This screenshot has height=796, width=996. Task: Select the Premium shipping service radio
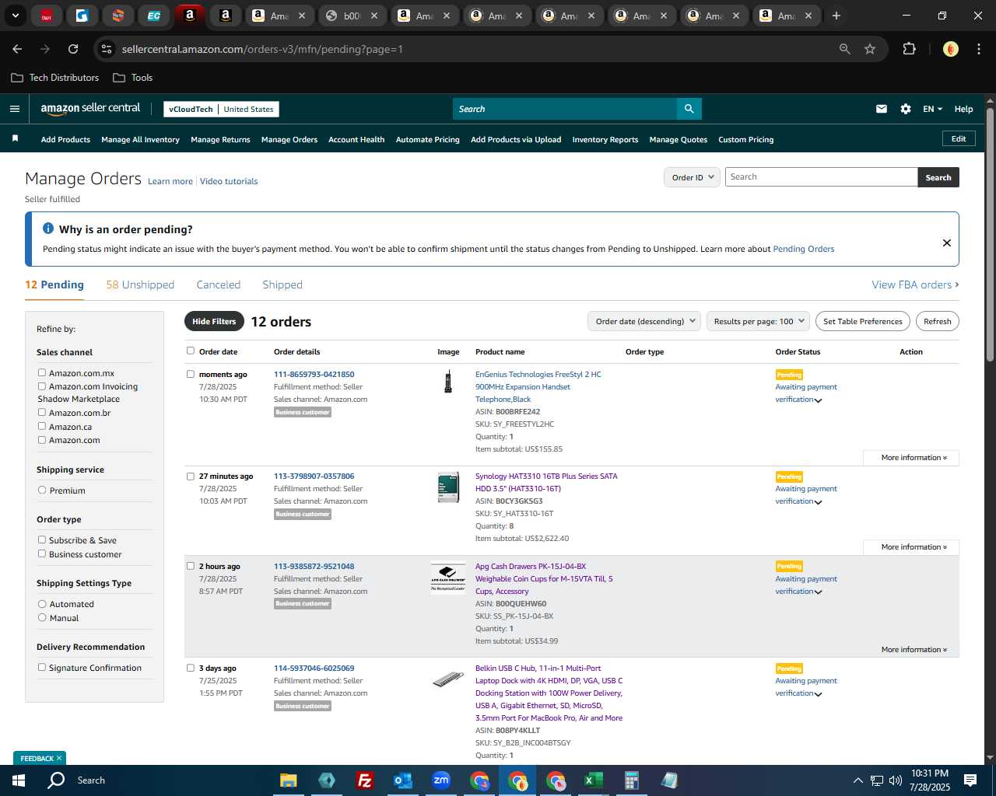[x=42, y=491]
